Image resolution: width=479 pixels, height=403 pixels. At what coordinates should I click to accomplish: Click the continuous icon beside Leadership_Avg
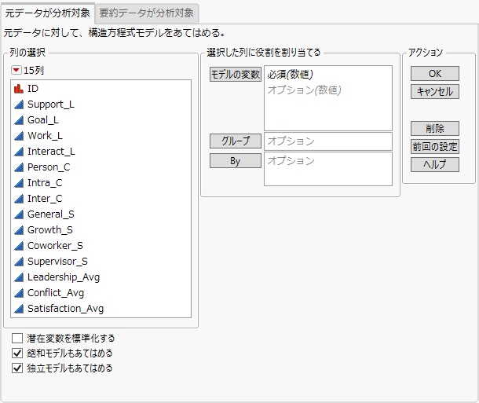(19, 277)
